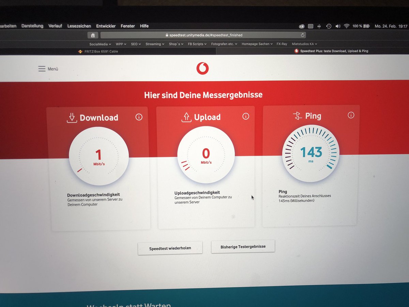
Task: Expand FB Scripts bookmarks folder
Action: click(197, 44)
